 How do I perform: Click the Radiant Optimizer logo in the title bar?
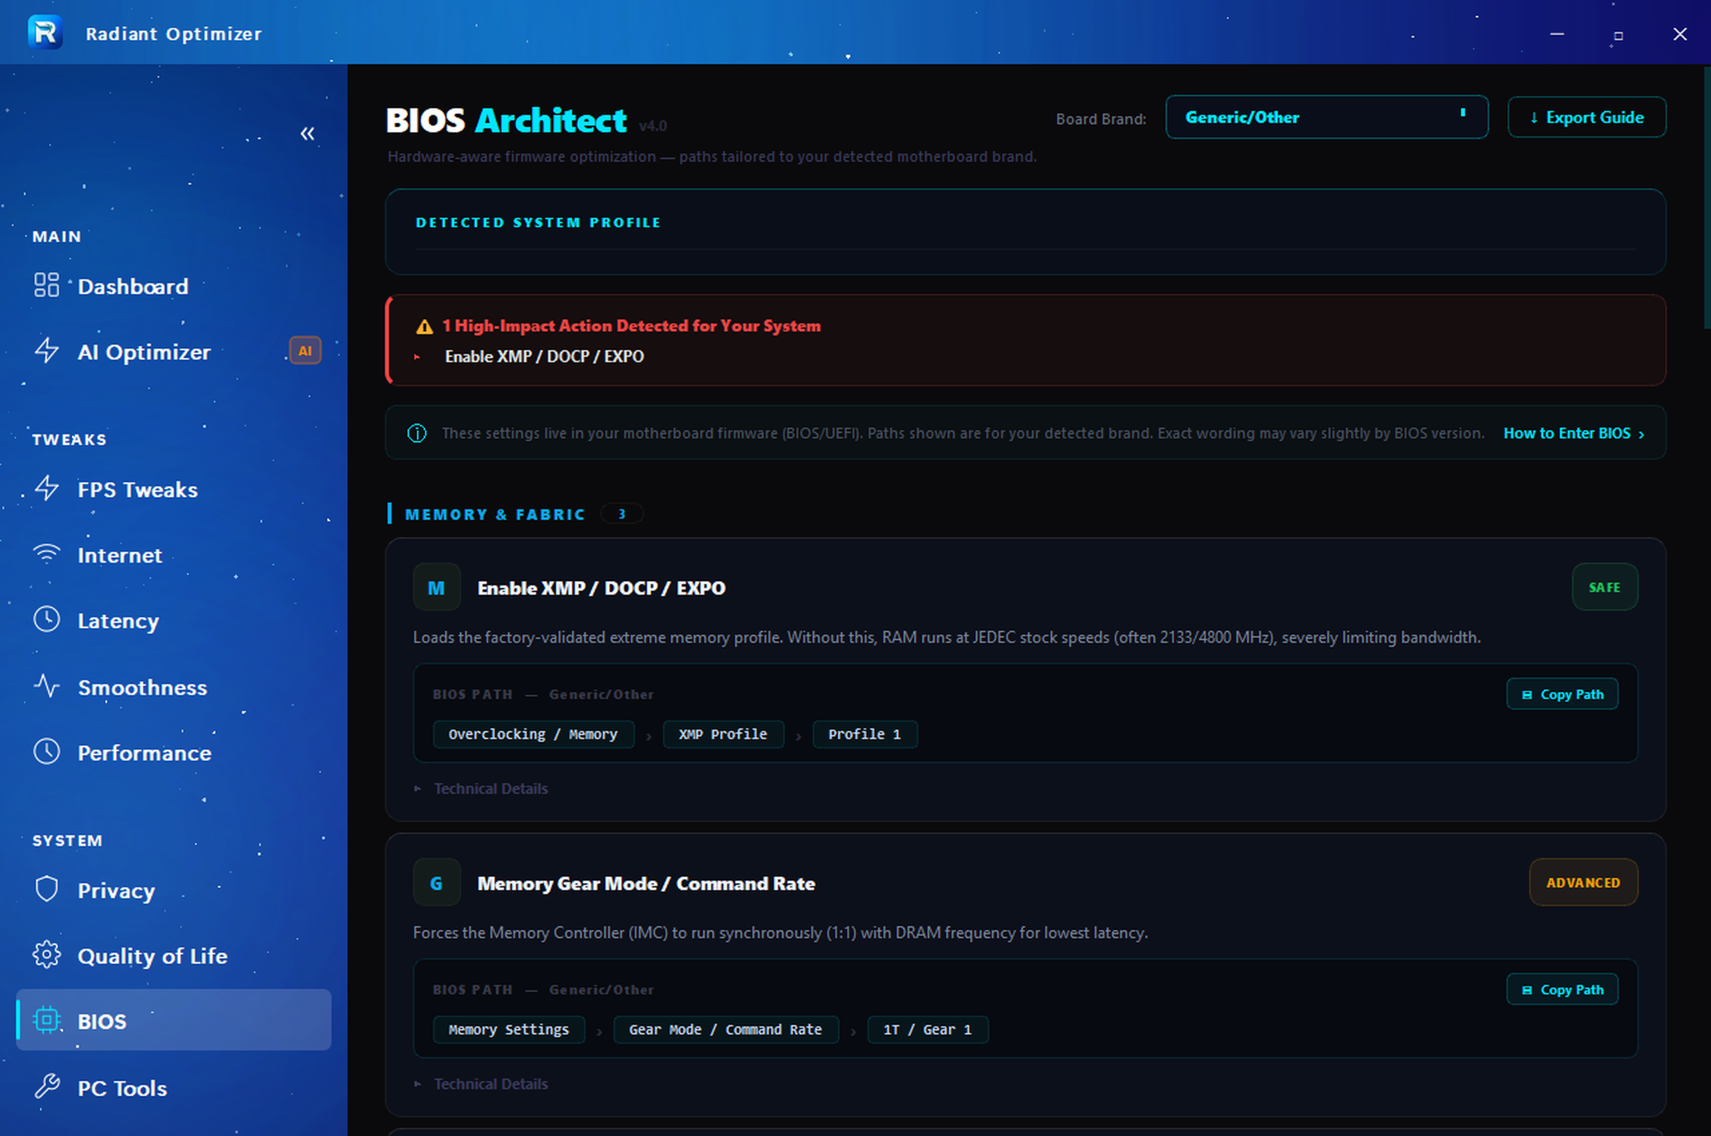click(x=45, y=32)
